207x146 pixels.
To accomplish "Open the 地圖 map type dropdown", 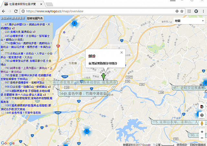I will click(x=189, y=21).
